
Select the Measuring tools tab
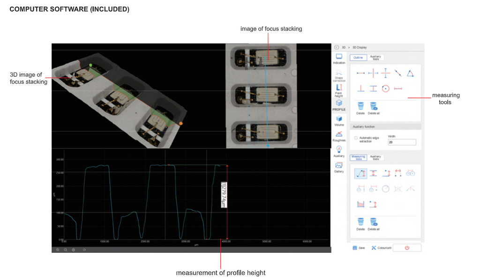click(x=359, y=158)
